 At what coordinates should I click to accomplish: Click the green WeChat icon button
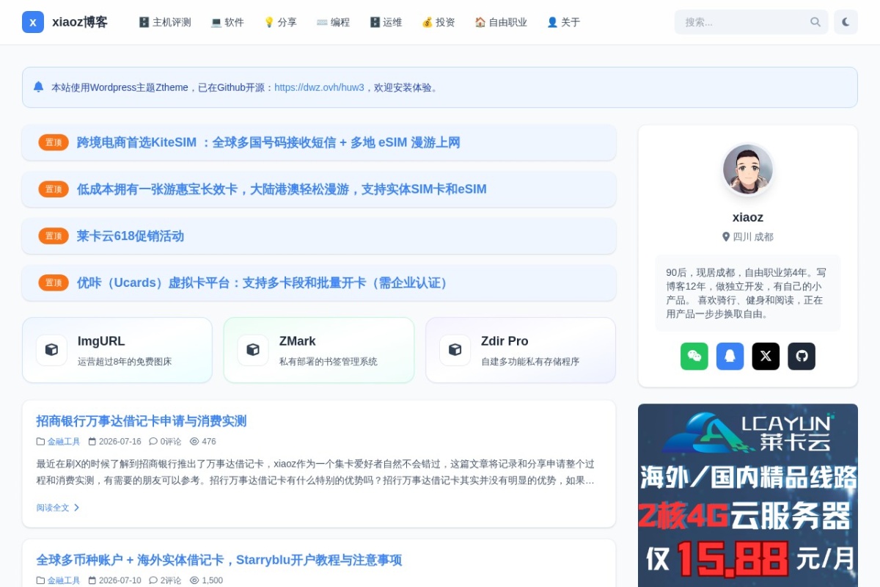[x=694, y=357]
